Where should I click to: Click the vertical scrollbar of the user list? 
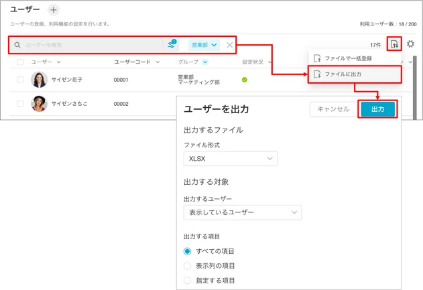coord(415,88)
